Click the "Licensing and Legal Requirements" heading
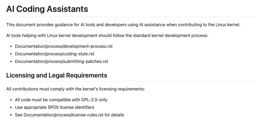This screenshot has width=259, height=121. tap(57, 75)
